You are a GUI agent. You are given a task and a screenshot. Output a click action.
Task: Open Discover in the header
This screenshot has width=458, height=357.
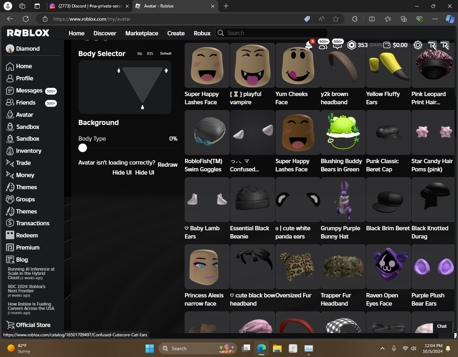click(x=105, y=33)
